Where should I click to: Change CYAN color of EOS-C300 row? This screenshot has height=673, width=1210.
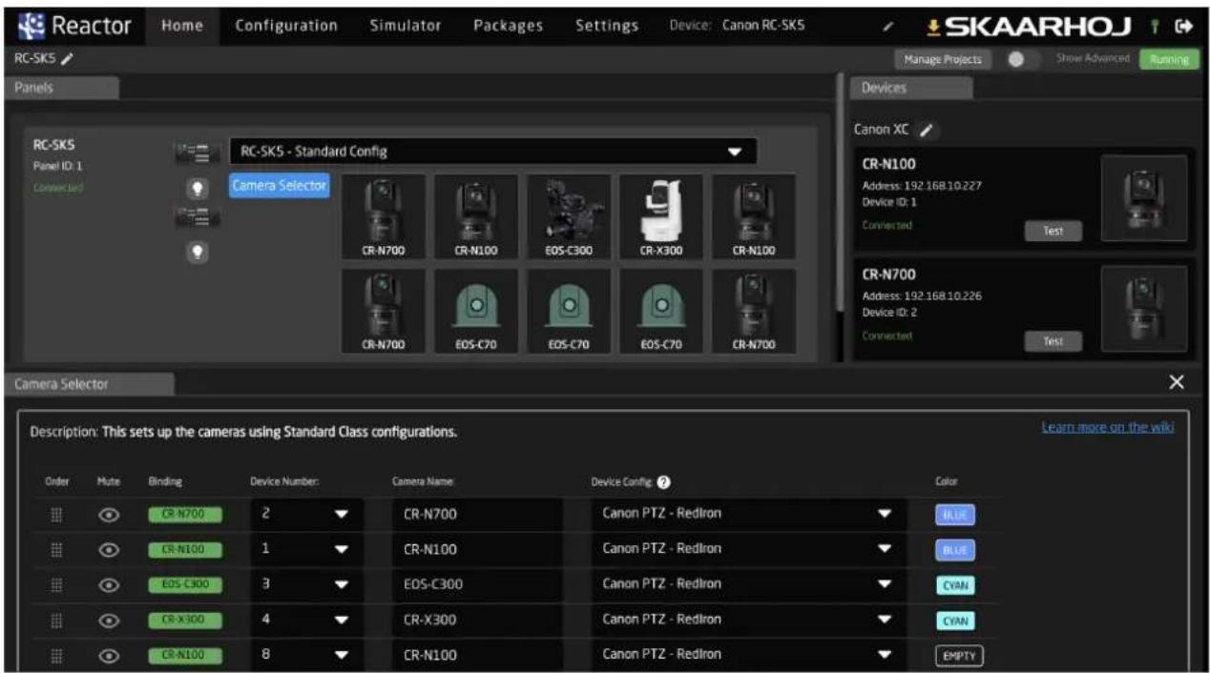click(955, 585)
